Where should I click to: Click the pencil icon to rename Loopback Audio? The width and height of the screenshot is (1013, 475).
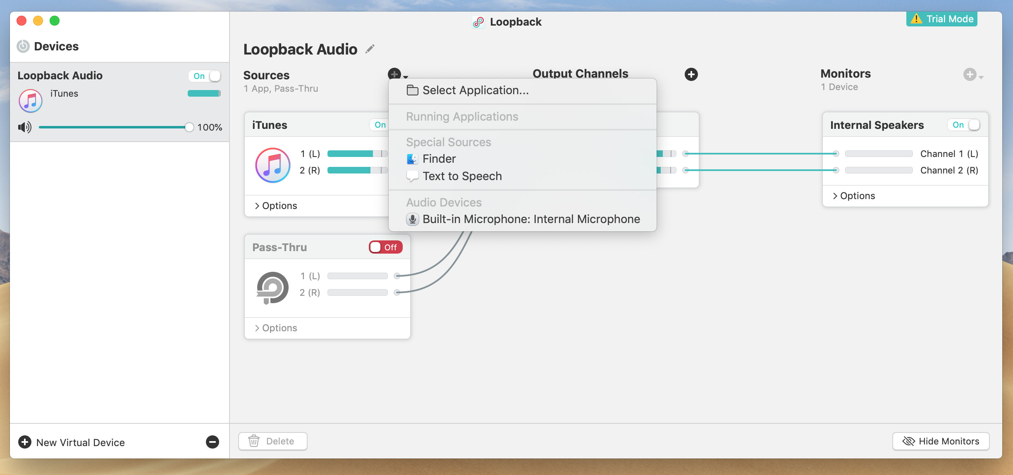point(370,49)
